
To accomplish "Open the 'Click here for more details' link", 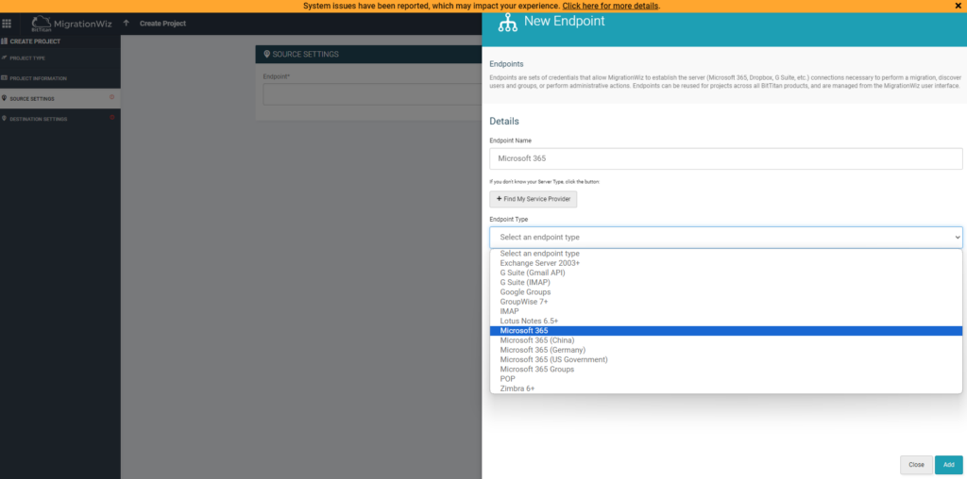I will coord(610,7).
